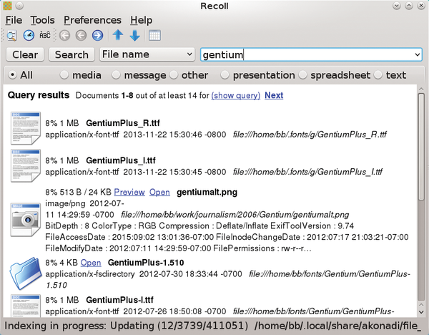429x335 pixels.
Task: Sort by date descending down arrow
Action: click(134, 35)
